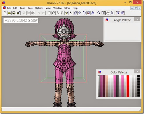Choose the polyline drawing tool
144x114 pixels.
(x=58, y=13)
